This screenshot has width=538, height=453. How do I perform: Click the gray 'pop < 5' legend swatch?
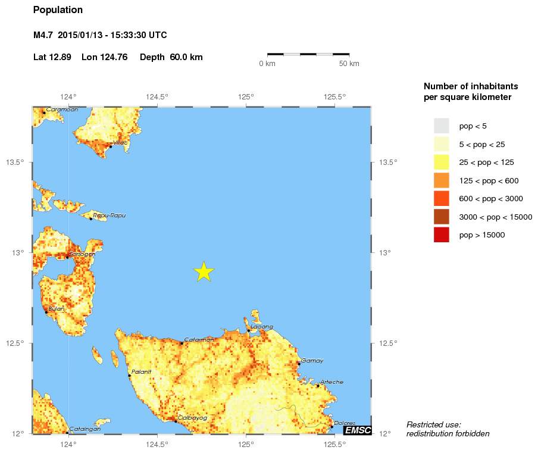pos(441,126)
